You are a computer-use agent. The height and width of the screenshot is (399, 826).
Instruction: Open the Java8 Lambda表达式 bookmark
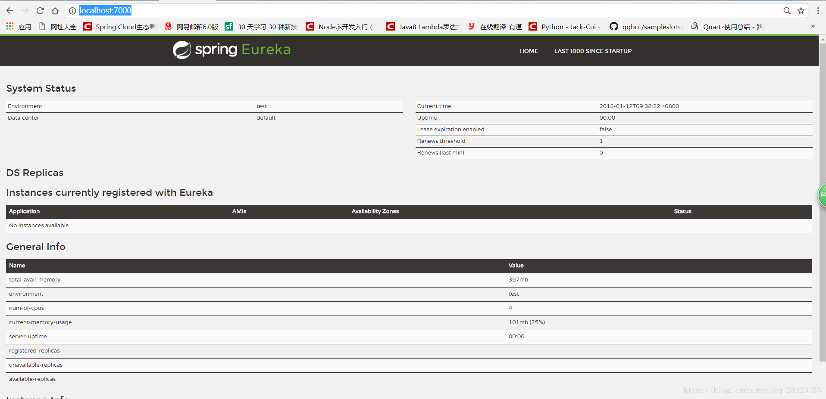(423, 27)
